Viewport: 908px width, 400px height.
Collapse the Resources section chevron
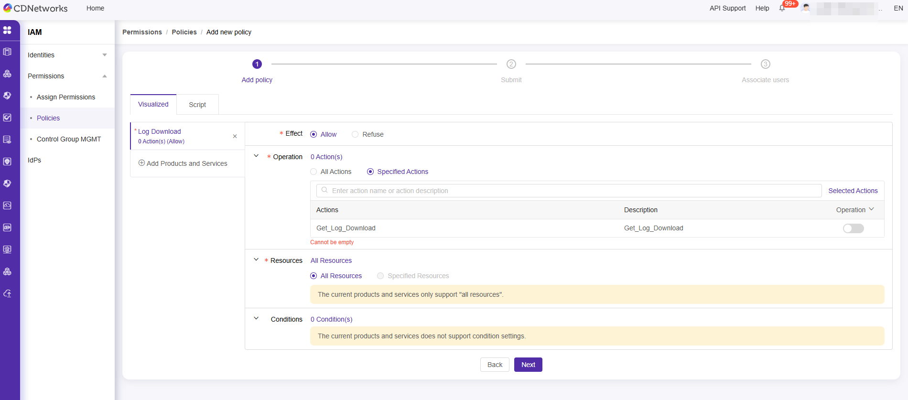(256, 259)
